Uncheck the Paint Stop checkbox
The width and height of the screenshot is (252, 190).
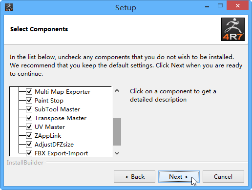tap(29, 100)
